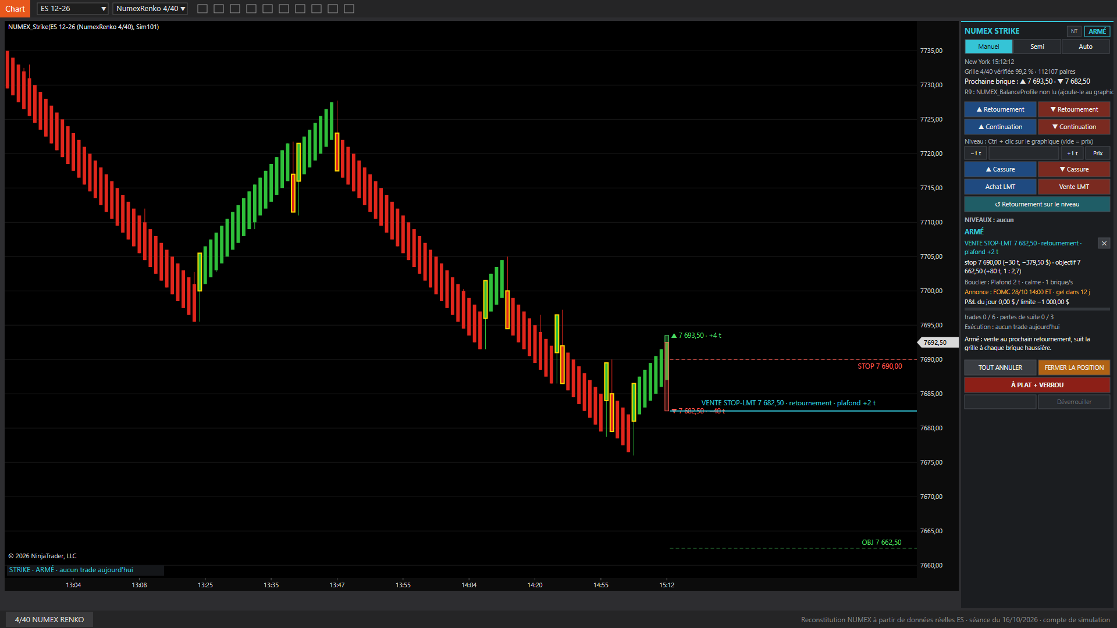Screen dimensions: 1117x628
Task: Click the Déverrouiller button
Action: [1074, 402]
